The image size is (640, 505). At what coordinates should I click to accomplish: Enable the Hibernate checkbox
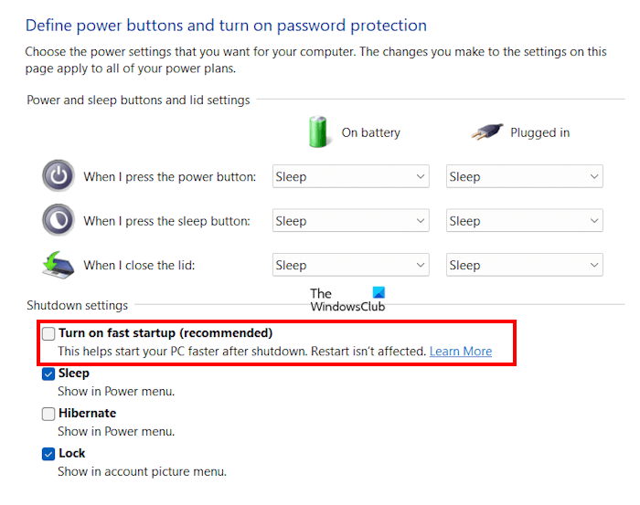(x=48, y=414)
